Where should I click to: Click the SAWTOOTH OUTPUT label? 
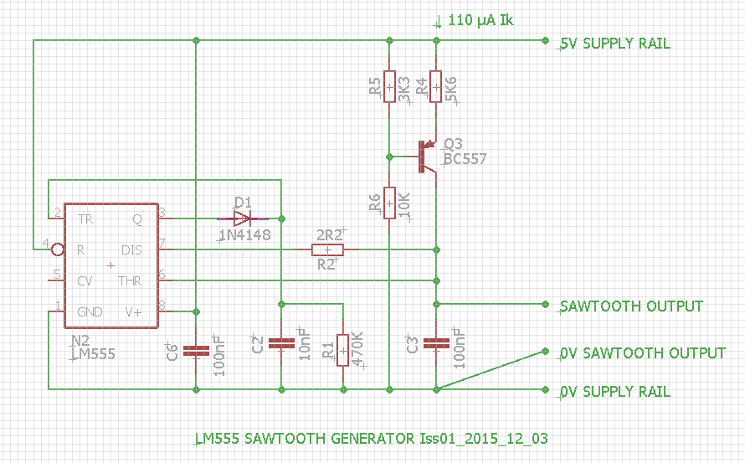coord(631,306)
